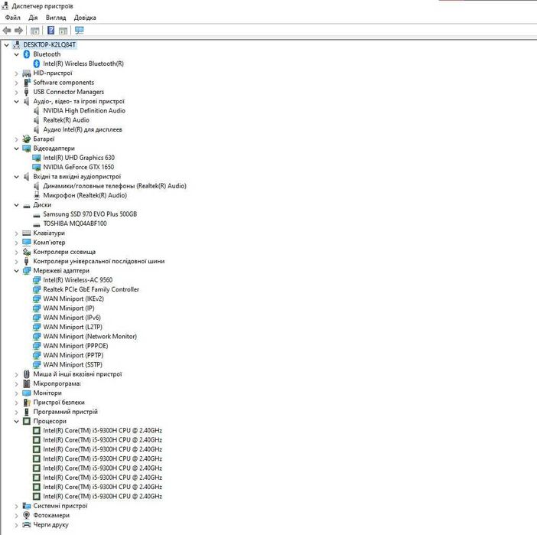The height and width of the screenshot is (535, 537).
Task: Click the Системні пристрої folder icon
Action: 26,506
